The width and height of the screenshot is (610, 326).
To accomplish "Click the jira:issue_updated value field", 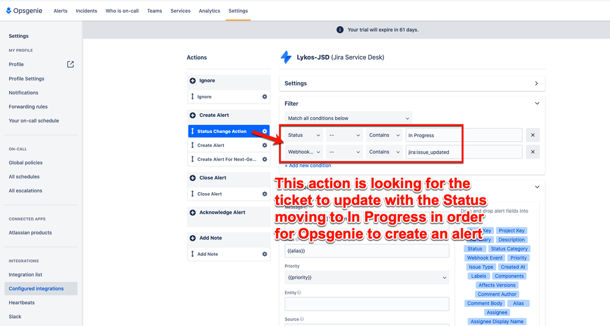I will point(463,152).
